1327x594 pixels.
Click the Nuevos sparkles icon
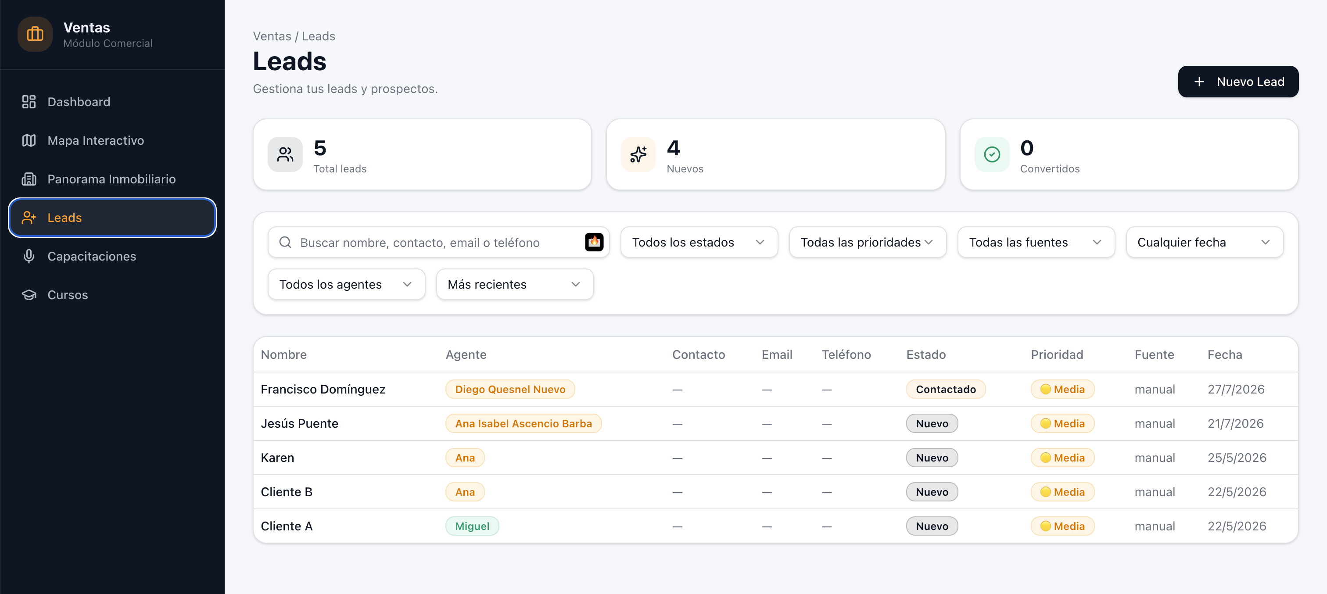coord(638,154)
